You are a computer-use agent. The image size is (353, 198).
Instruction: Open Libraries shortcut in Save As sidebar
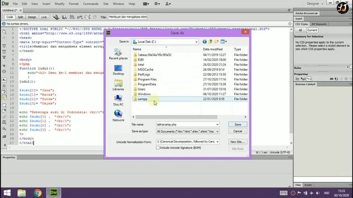118,85
